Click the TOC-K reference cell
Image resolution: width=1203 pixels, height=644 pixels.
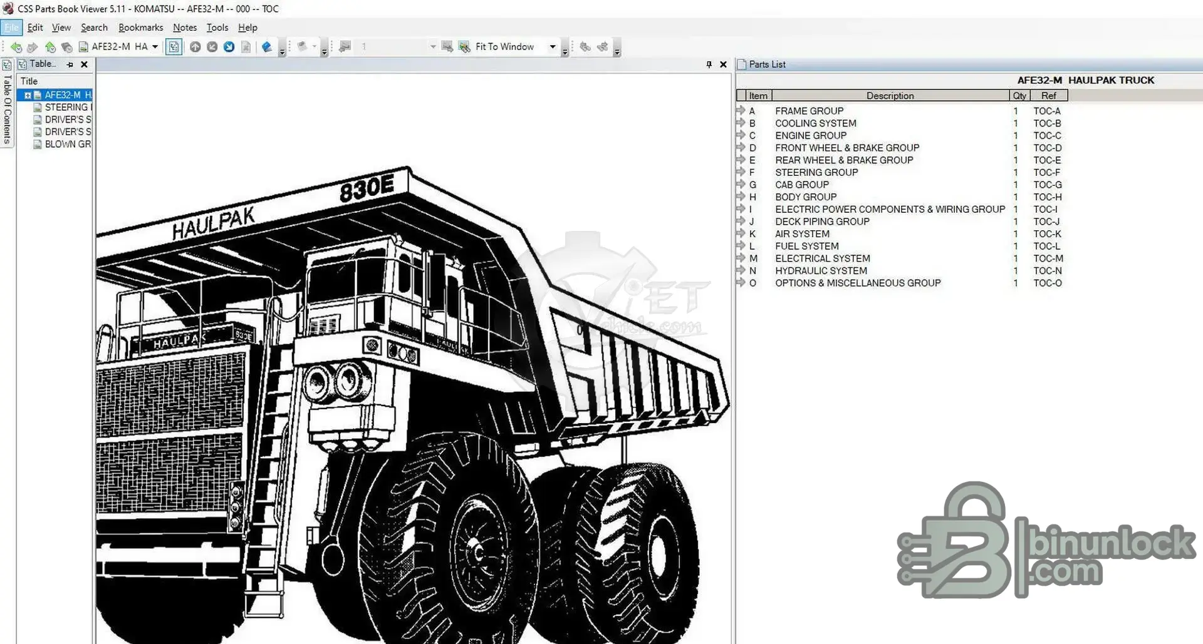1047,234
